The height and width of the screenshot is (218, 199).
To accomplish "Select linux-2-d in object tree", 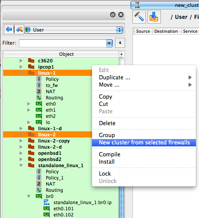I will pos(50,147).
